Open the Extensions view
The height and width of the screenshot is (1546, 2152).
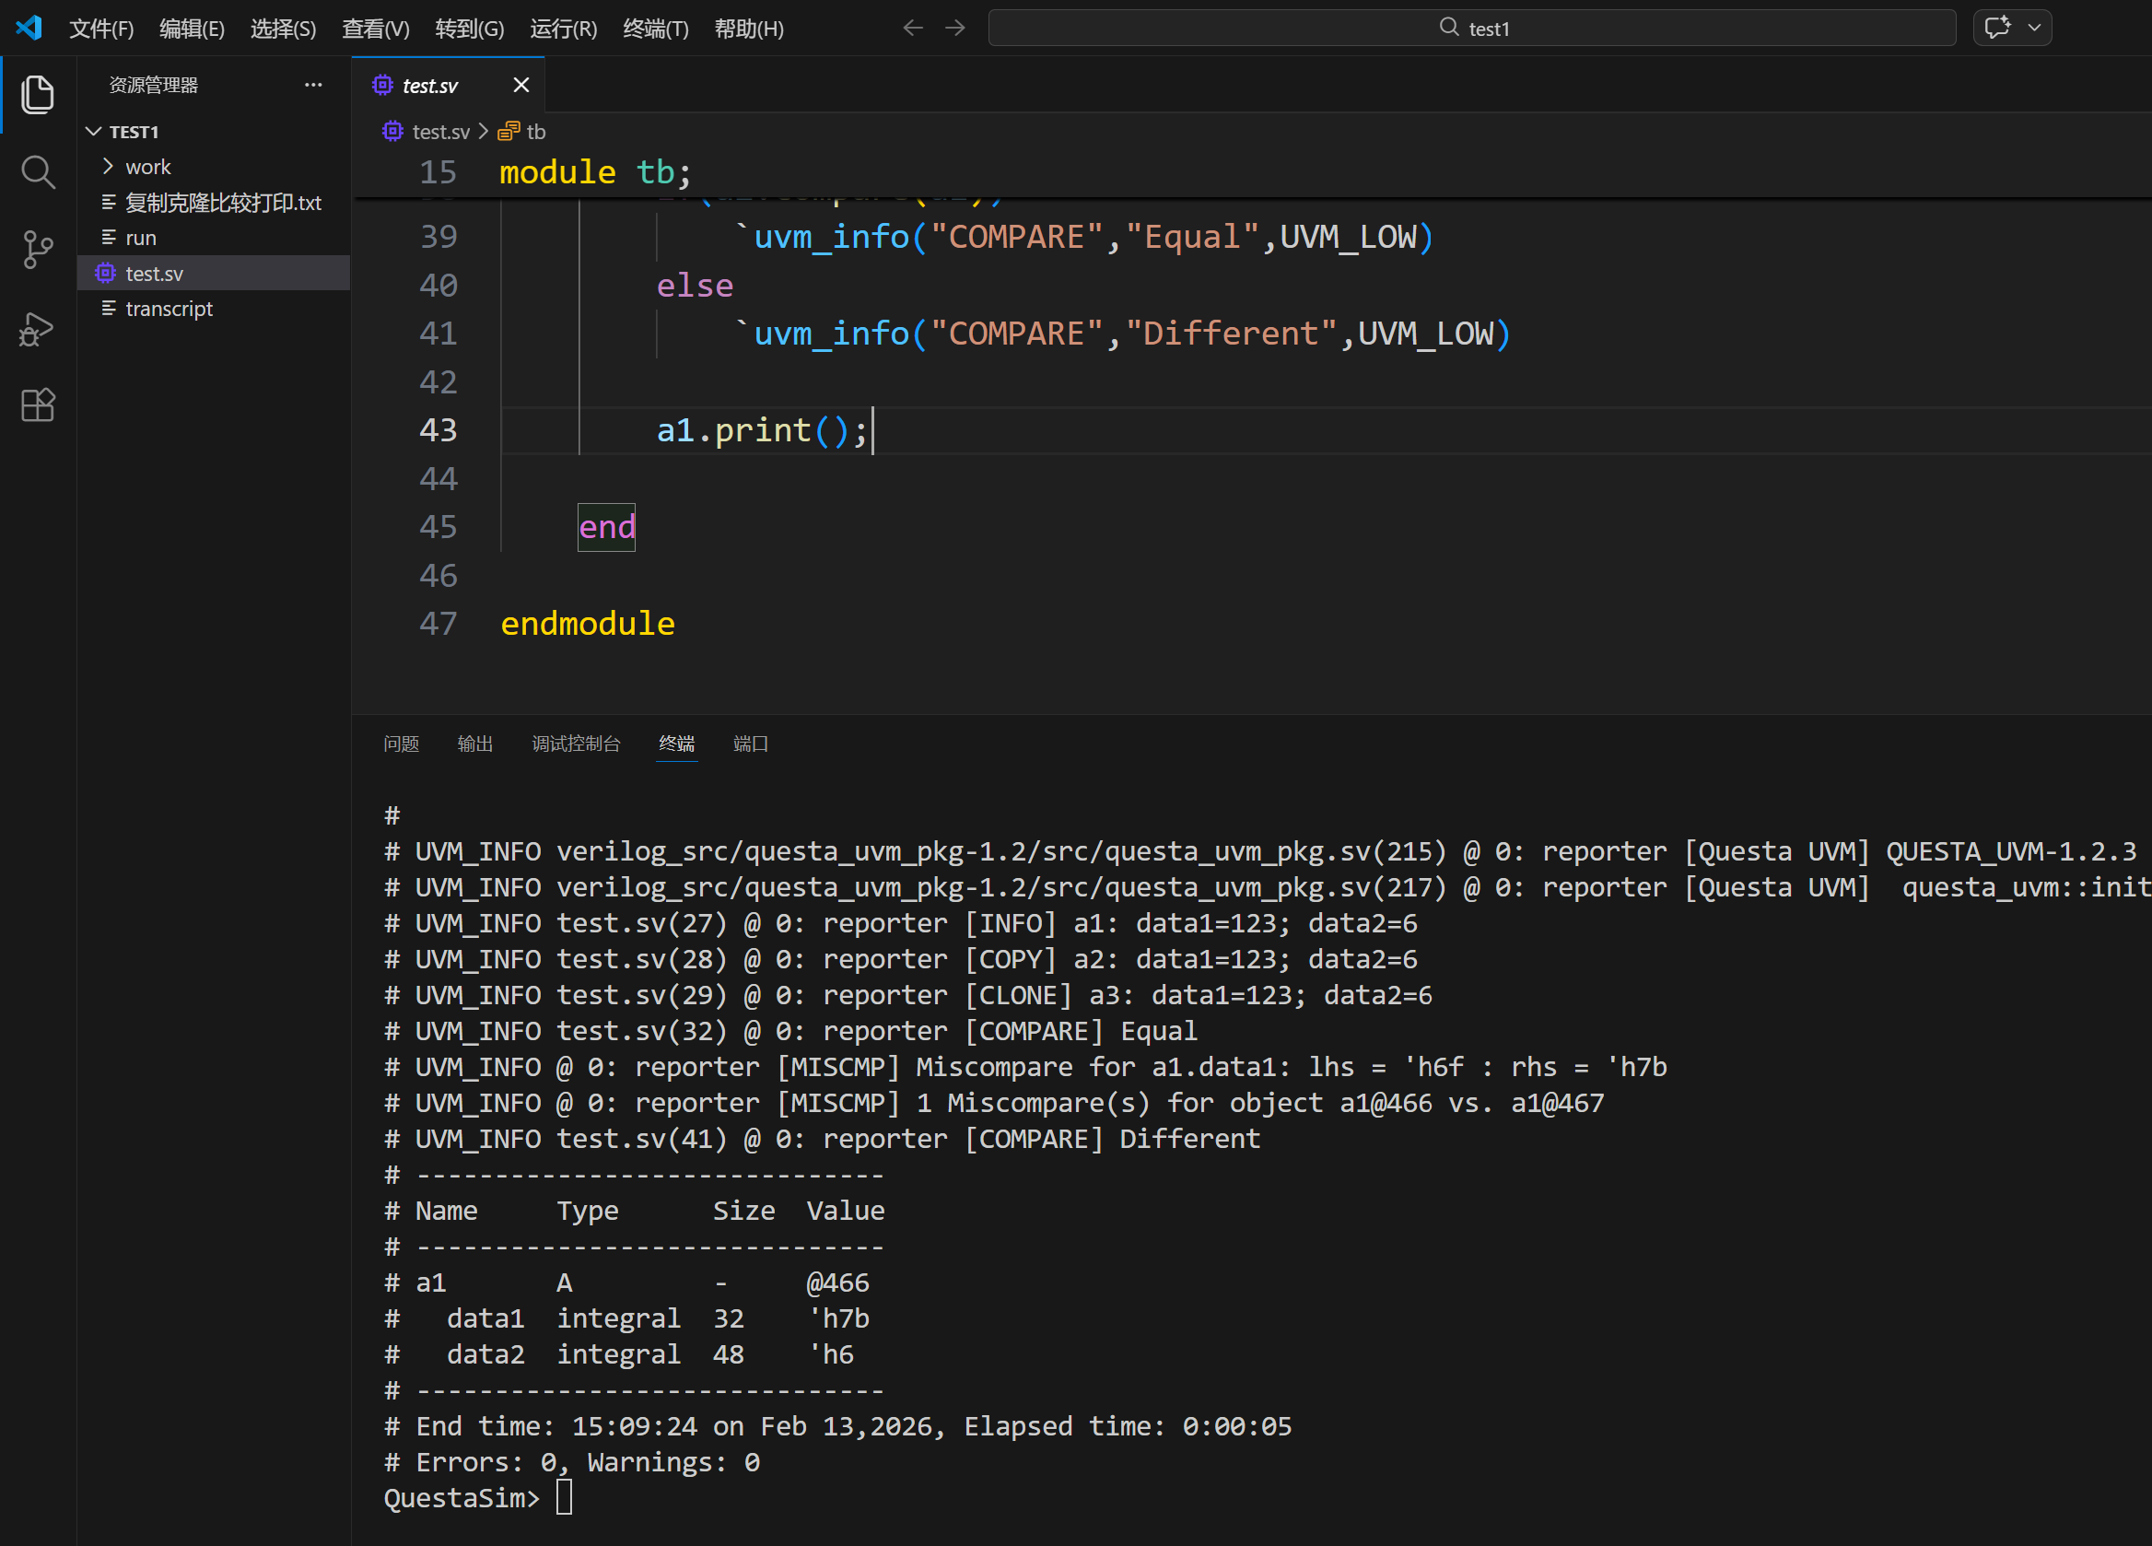(x=37, y=405)
